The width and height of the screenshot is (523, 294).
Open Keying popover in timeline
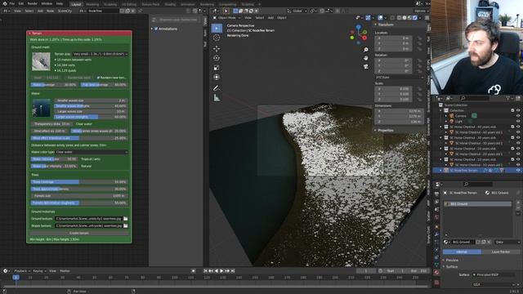[x=39, y=271]
